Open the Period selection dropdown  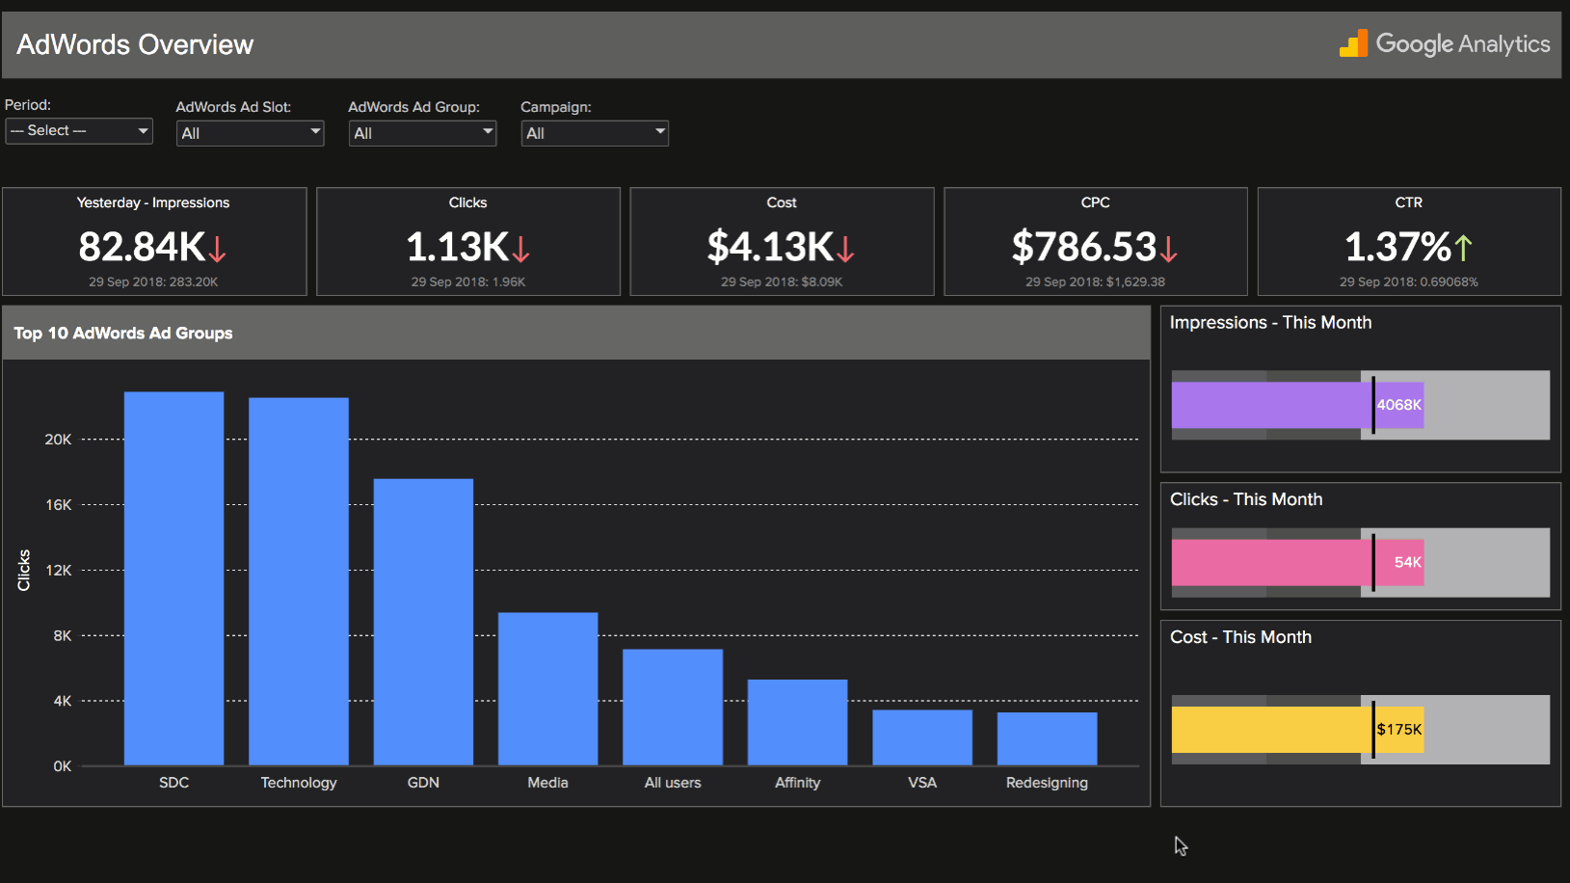point(141,130)
